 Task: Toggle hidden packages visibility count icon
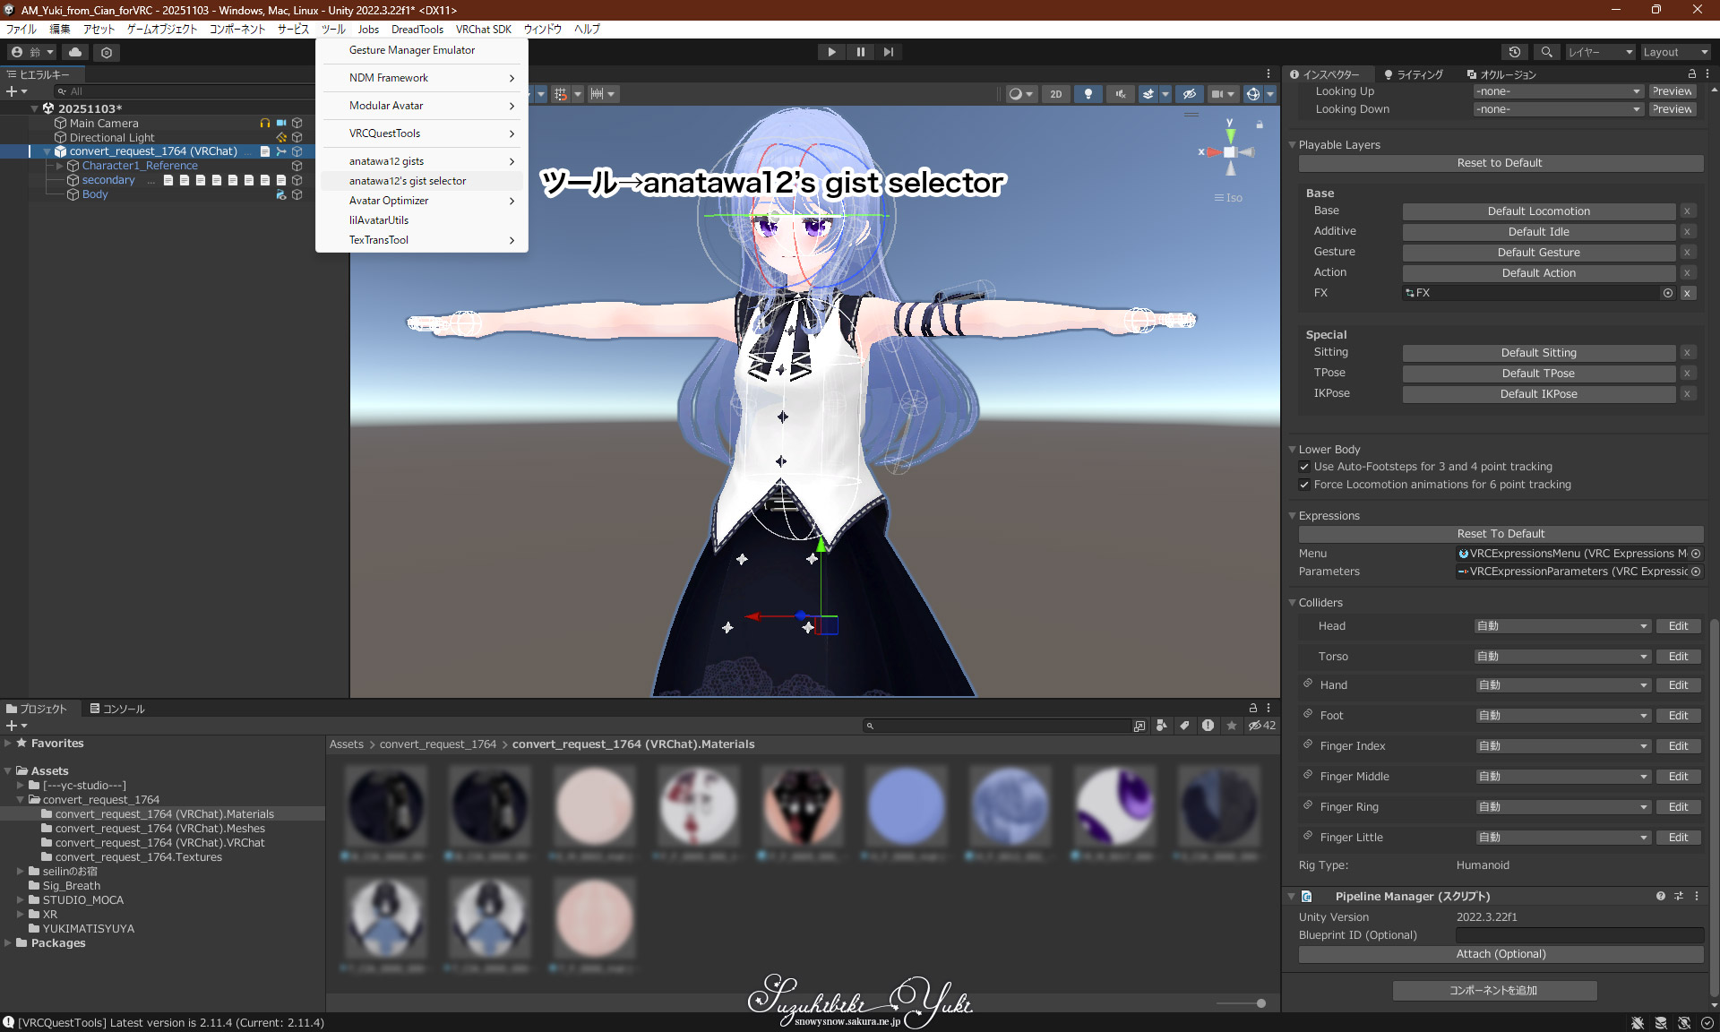click(x=1261, y=726)
